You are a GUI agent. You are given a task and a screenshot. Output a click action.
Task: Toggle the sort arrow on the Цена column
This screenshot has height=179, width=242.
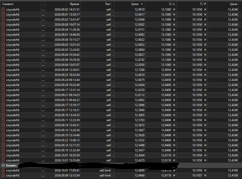click(142, 4)
